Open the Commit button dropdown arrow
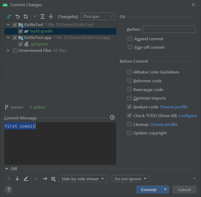The height and width of the screenshot is (197, 201). pyautogui.click(x=165, y=190)
